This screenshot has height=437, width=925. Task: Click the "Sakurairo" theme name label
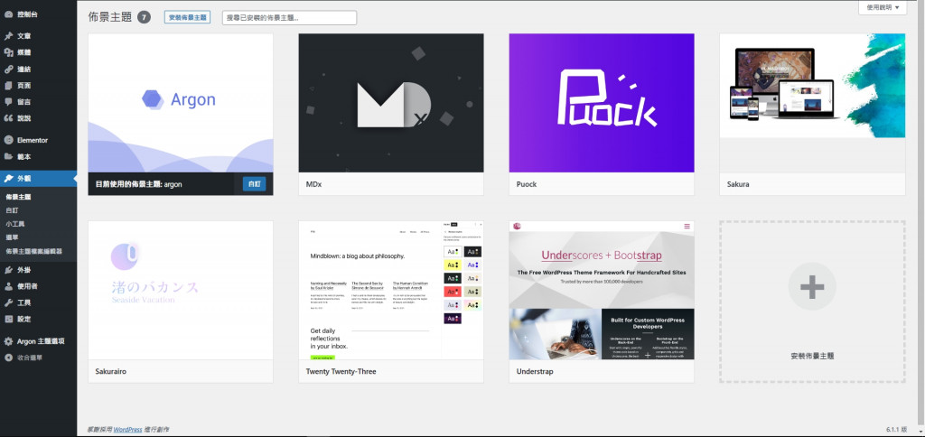coord(111,371)
